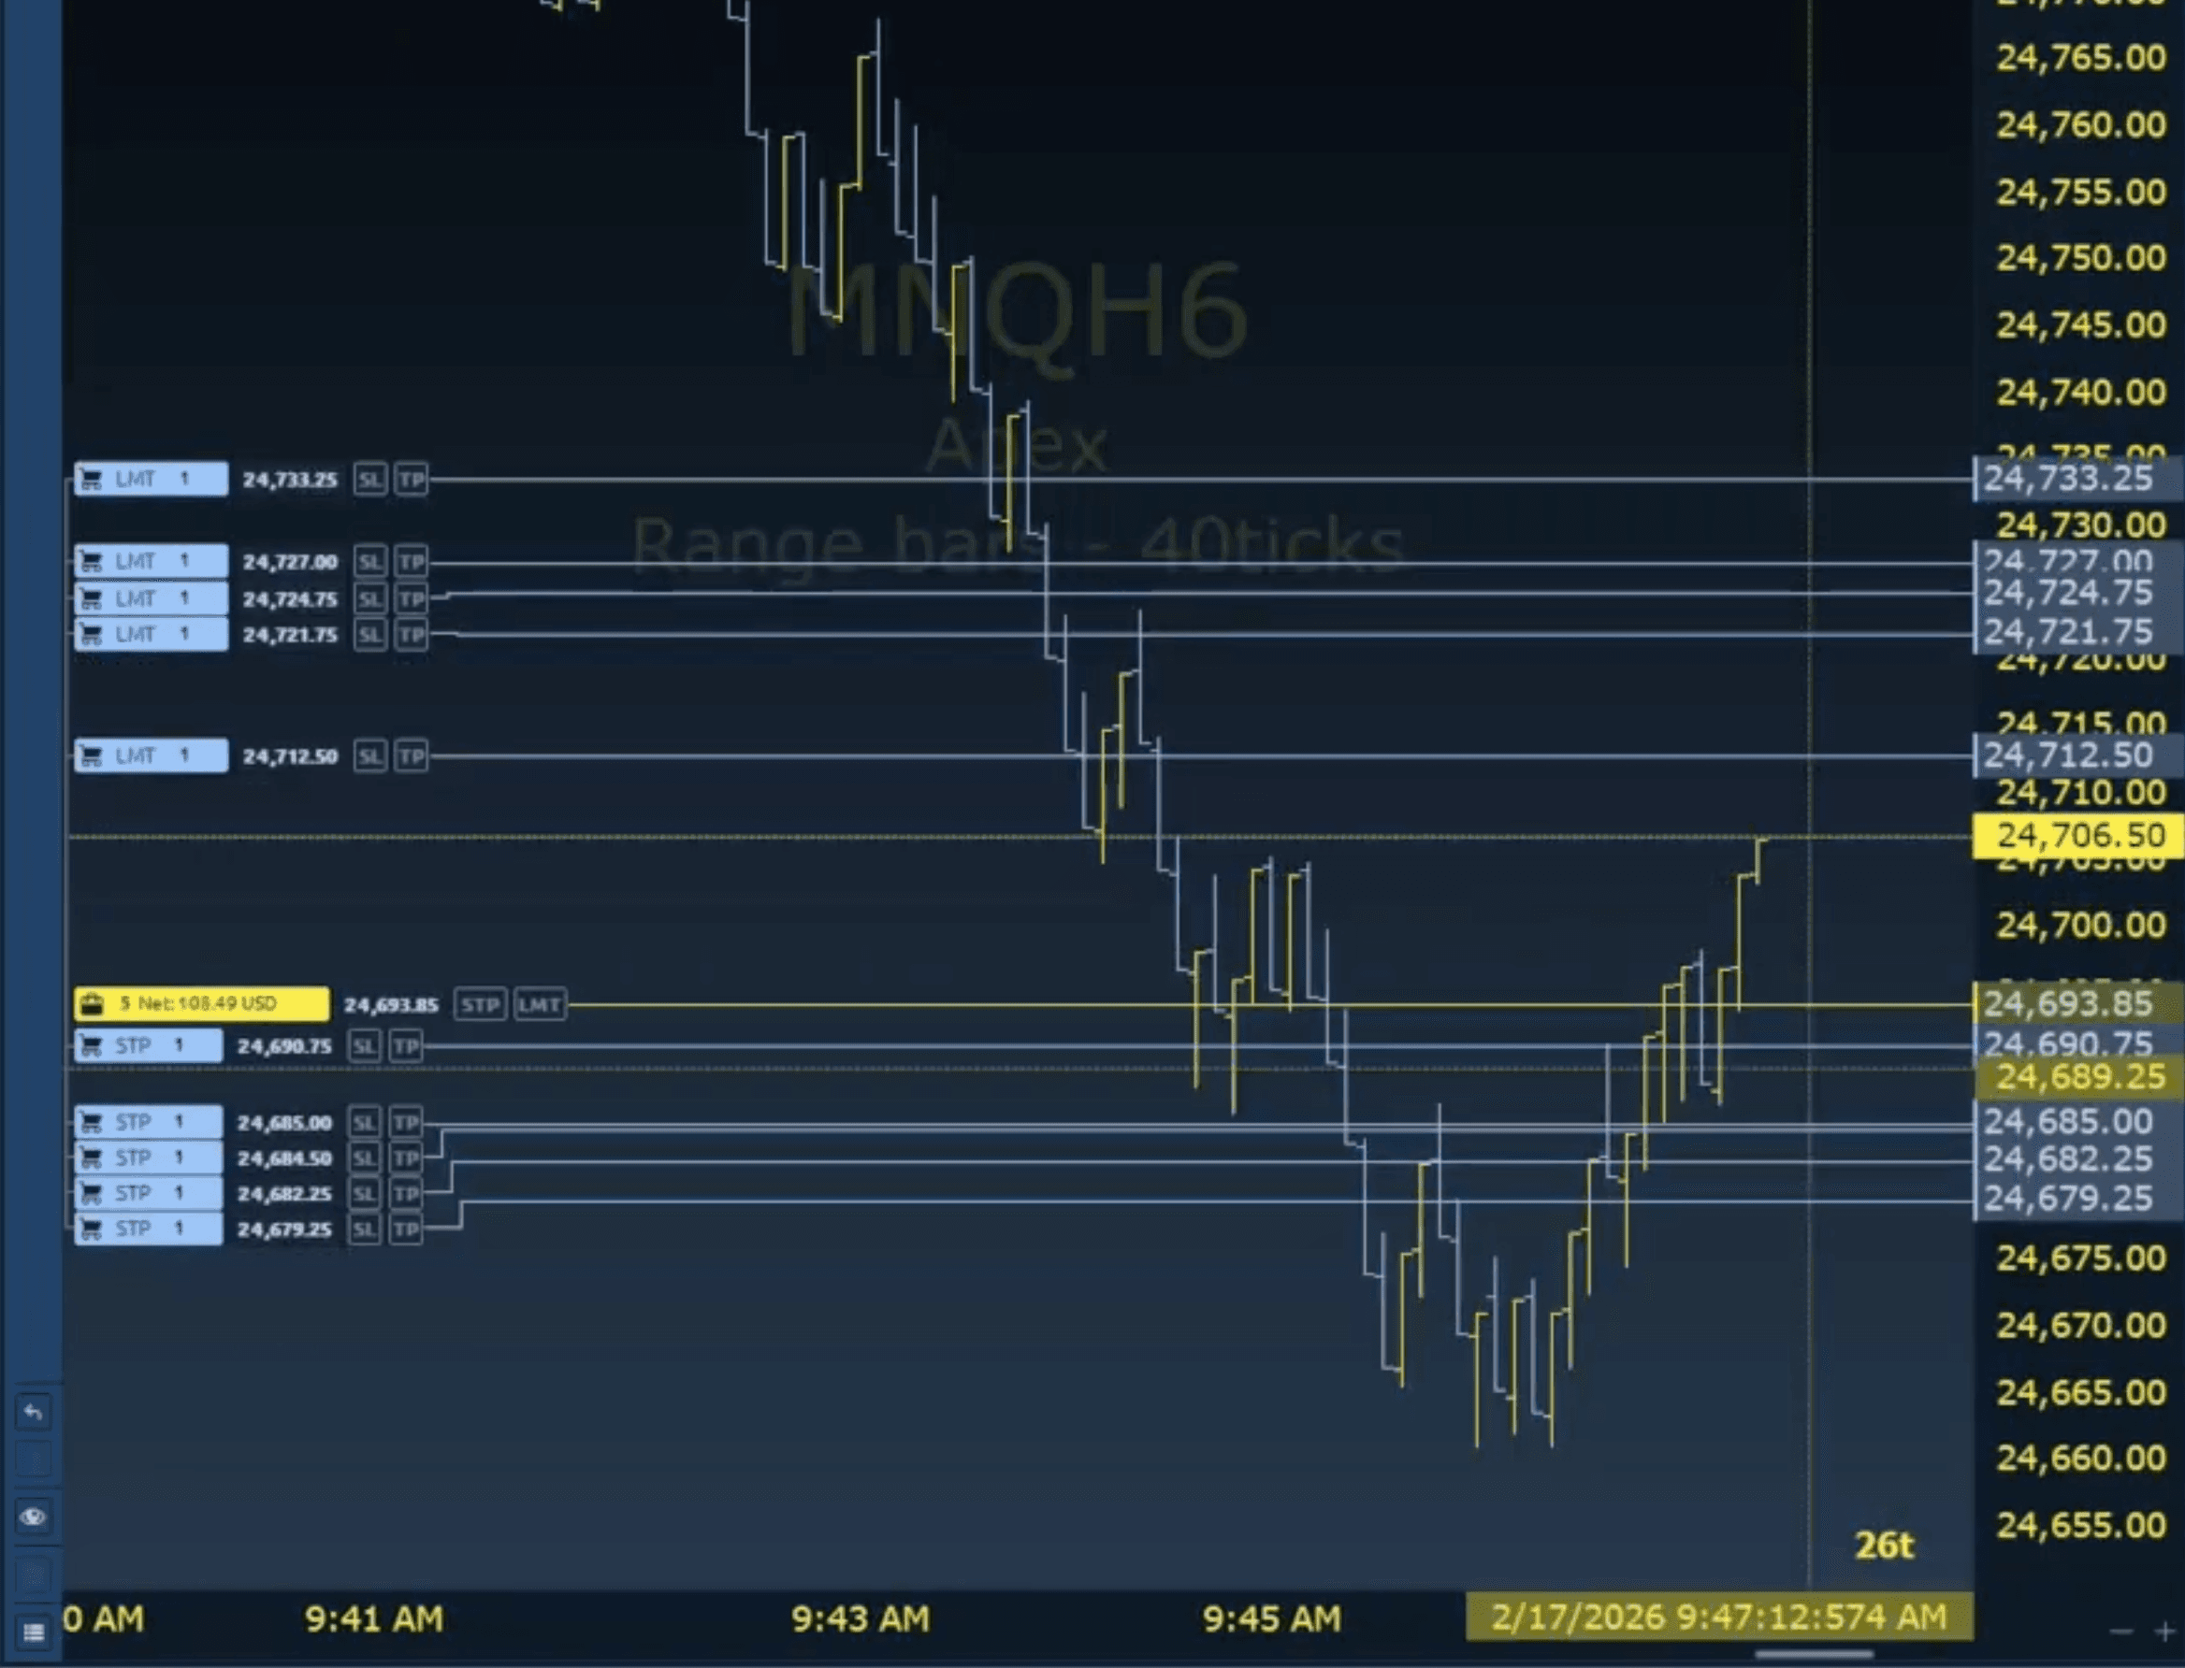This screenshot has width=2185, height=1668.
Task: Click the cart icon on the LMT 24,712.50 order
Action: 92,756
